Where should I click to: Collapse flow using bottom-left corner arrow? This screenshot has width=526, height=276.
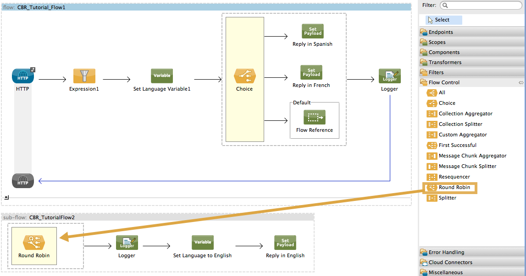pos(6,198)
